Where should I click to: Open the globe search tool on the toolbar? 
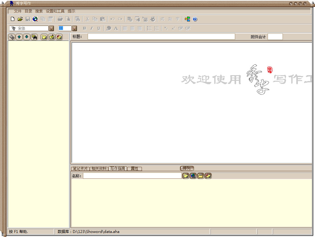point(35,19)
